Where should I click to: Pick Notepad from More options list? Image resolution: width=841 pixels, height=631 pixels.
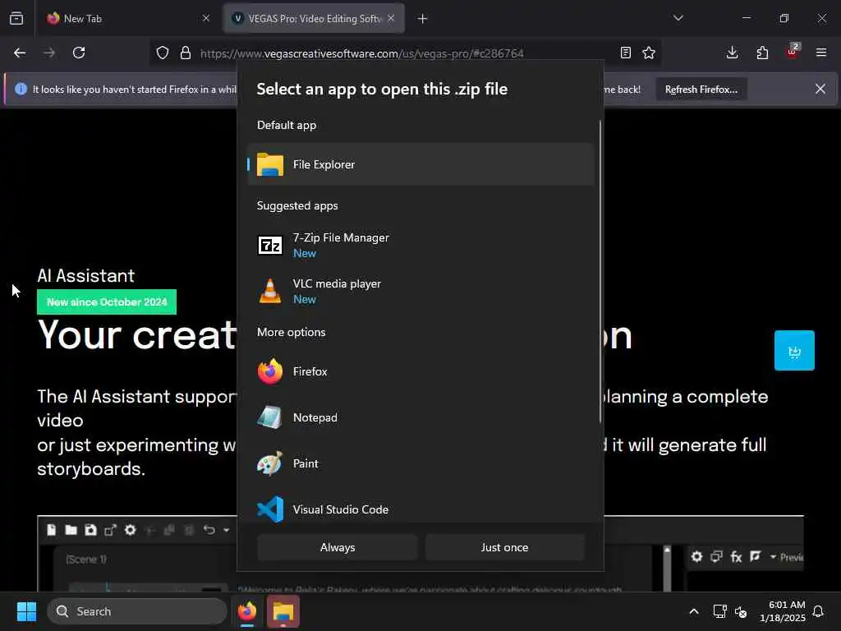(x=420, y=417)
